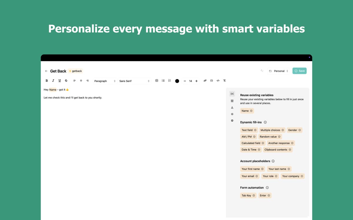Viewport: 353px width, 220px height.
Task: Open the black text color swatch
Action: coord(177,81)
